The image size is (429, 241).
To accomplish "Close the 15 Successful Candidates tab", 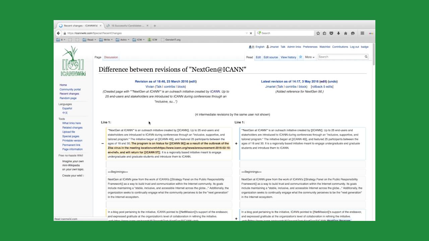I will click(147, 25).
